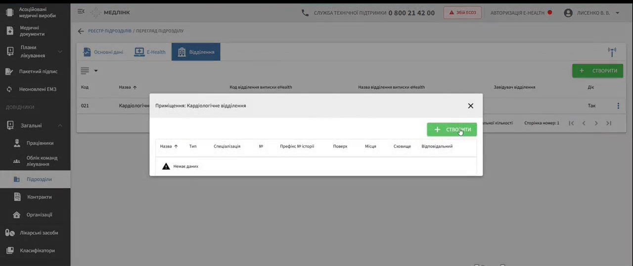Click the Пакетний підпис pen icon
This screenshot has width=633, height=266.
click(x=9, y=72)
